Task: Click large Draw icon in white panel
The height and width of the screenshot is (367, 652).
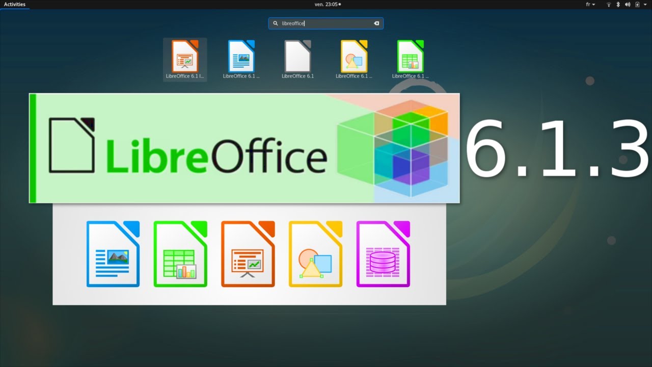Action: pos(316,254)
